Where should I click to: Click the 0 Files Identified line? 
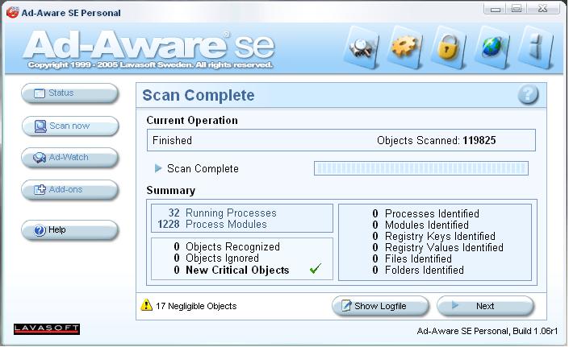click(x=412, y=258)
